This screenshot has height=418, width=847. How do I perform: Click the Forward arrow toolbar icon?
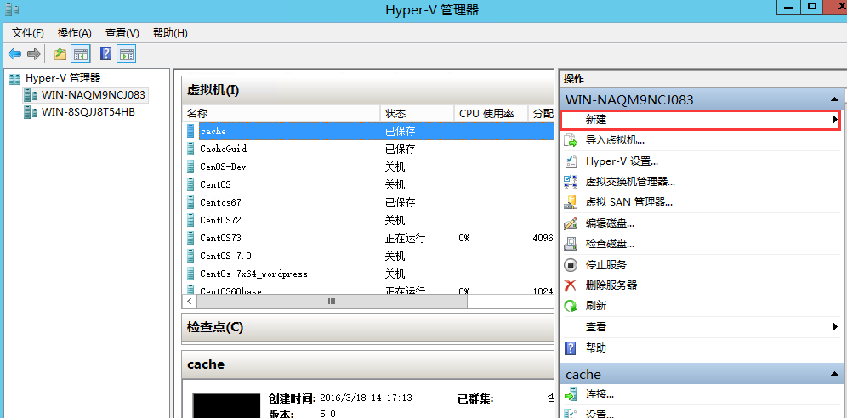point(34,54)
